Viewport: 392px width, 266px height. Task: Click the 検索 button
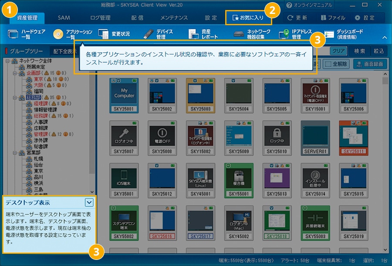[359, 51]
